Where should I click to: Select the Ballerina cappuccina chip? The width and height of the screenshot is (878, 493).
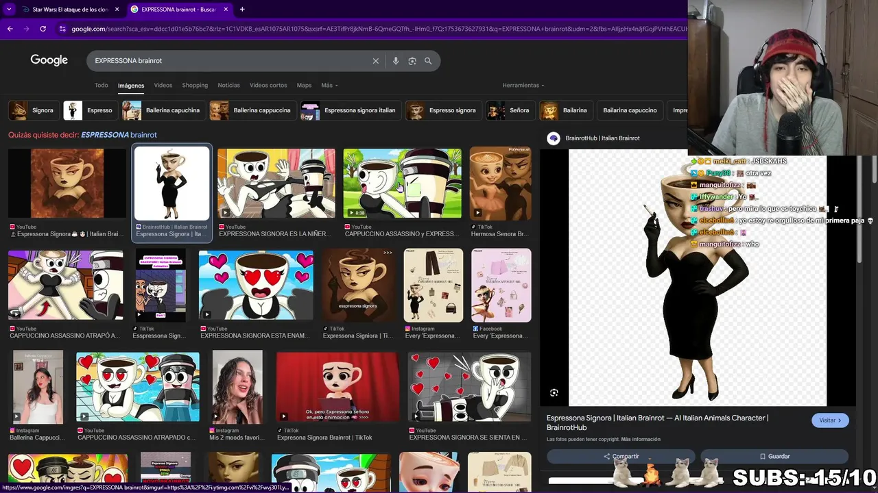tap(252, 110)
